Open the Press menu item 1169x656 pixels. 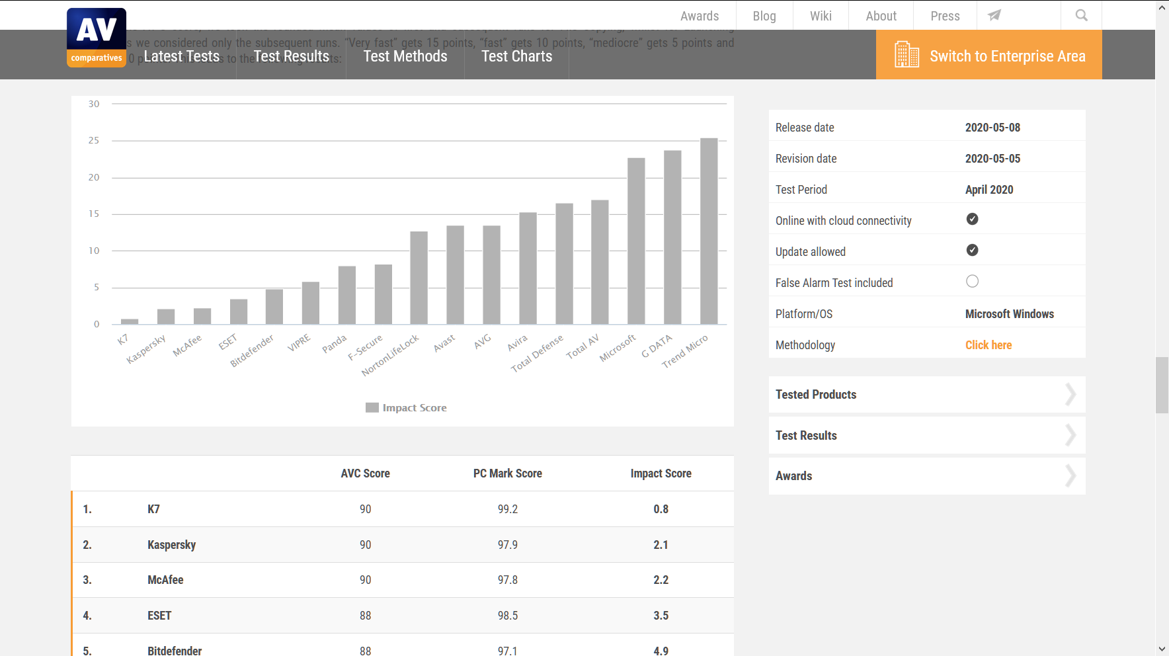945,16
